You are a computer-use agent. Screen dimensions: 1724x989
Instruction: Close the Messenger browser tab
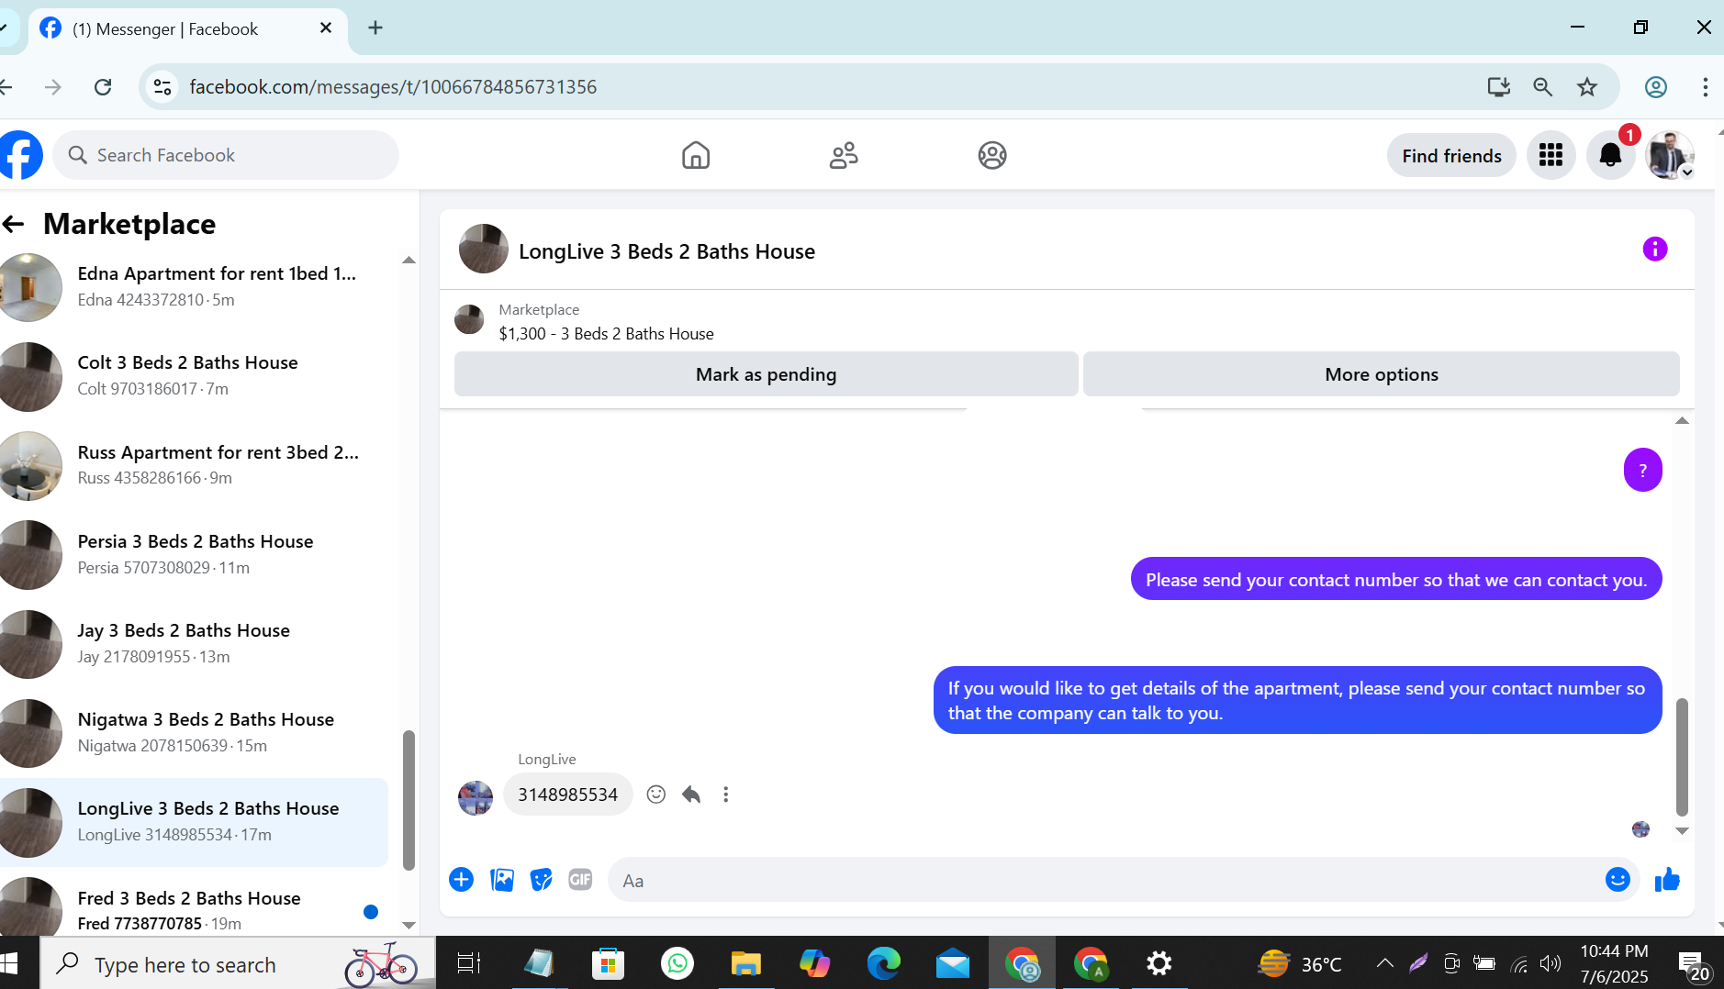coord(326,28)
